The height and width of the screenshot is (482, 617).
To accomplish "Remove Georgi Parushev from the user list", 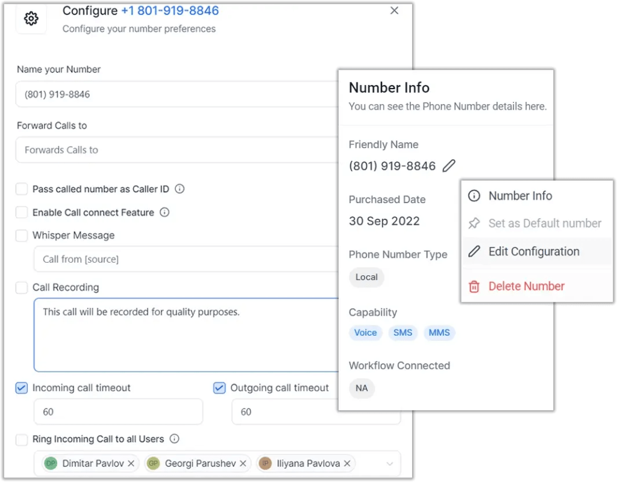I will pyautogui.click(x=243, y=463).
